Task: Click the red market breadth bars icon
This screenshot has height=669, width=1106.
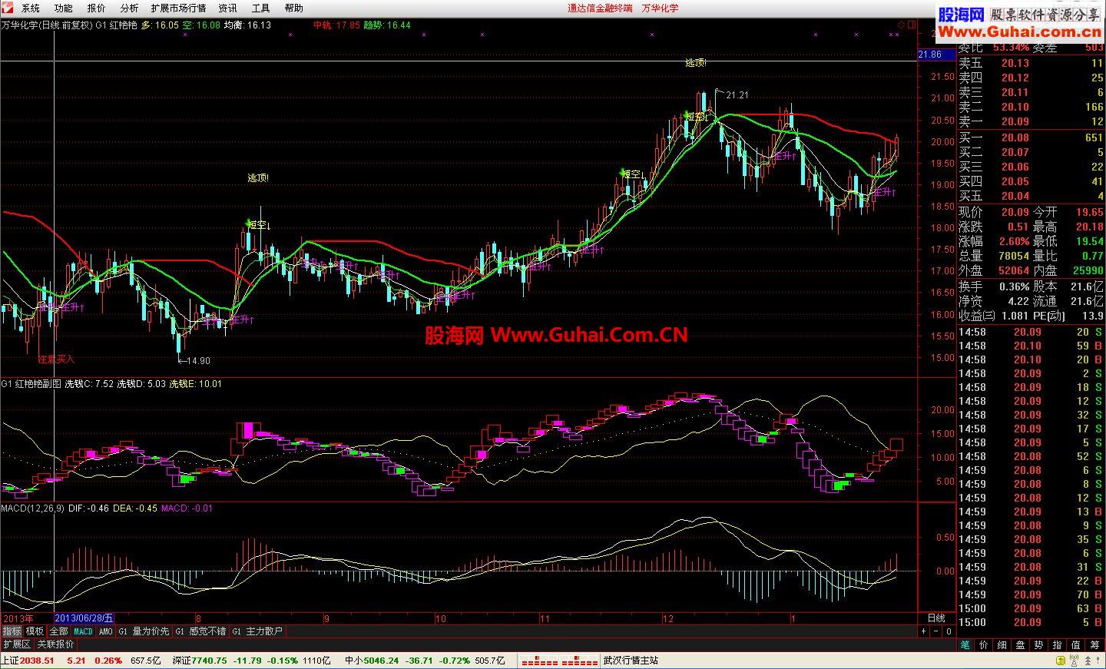Action: (x=559, y=661)
